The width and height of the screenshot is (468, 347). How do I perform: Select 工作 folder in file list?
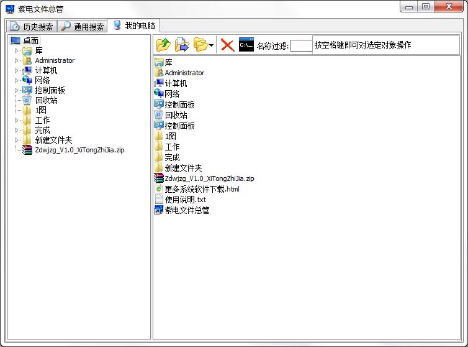tap(172, 147)
